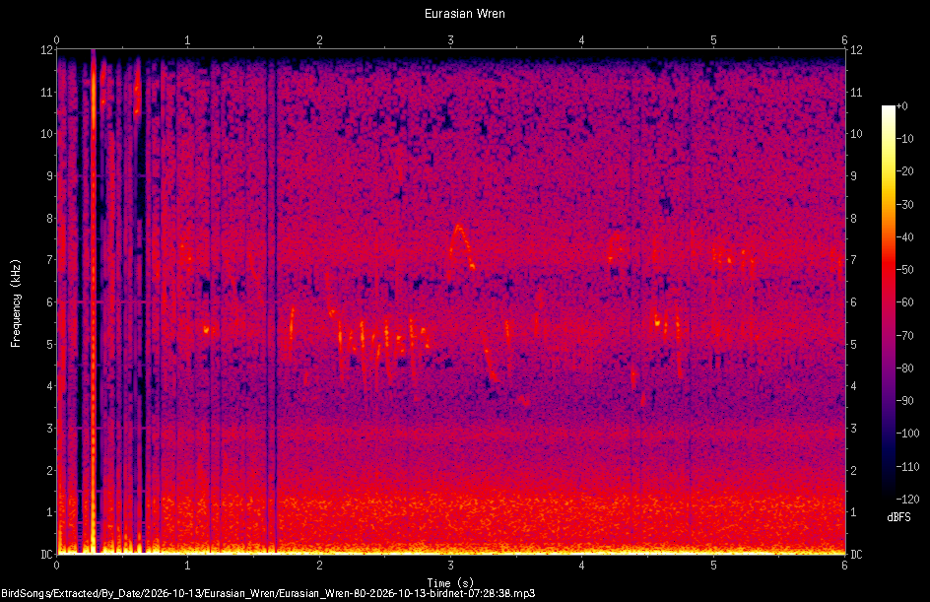Click "DC" on the right frequency axis
Viewport: 930px width, 602px height.
[x=856, y=555]
